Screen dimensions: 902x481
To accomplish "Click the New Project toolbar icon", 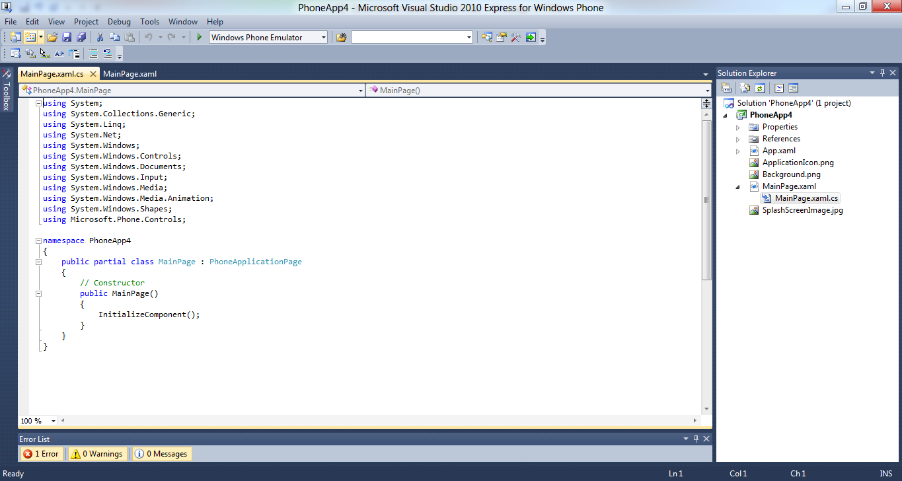I will 15,38.
